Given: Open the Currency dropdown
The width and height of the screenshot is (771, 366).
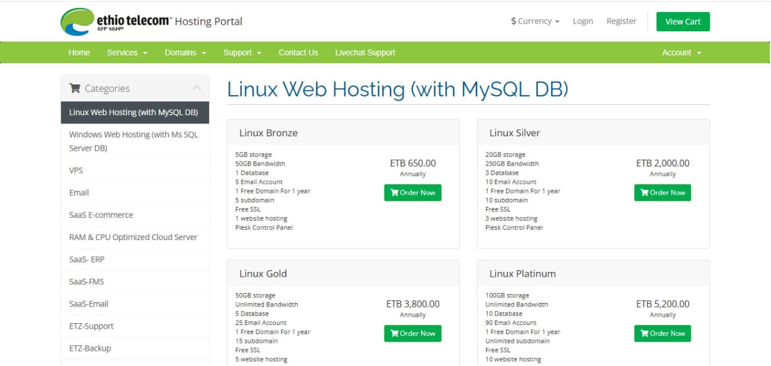Looking at the screenshot, I should pyautogui.click(x=535, y=21).
